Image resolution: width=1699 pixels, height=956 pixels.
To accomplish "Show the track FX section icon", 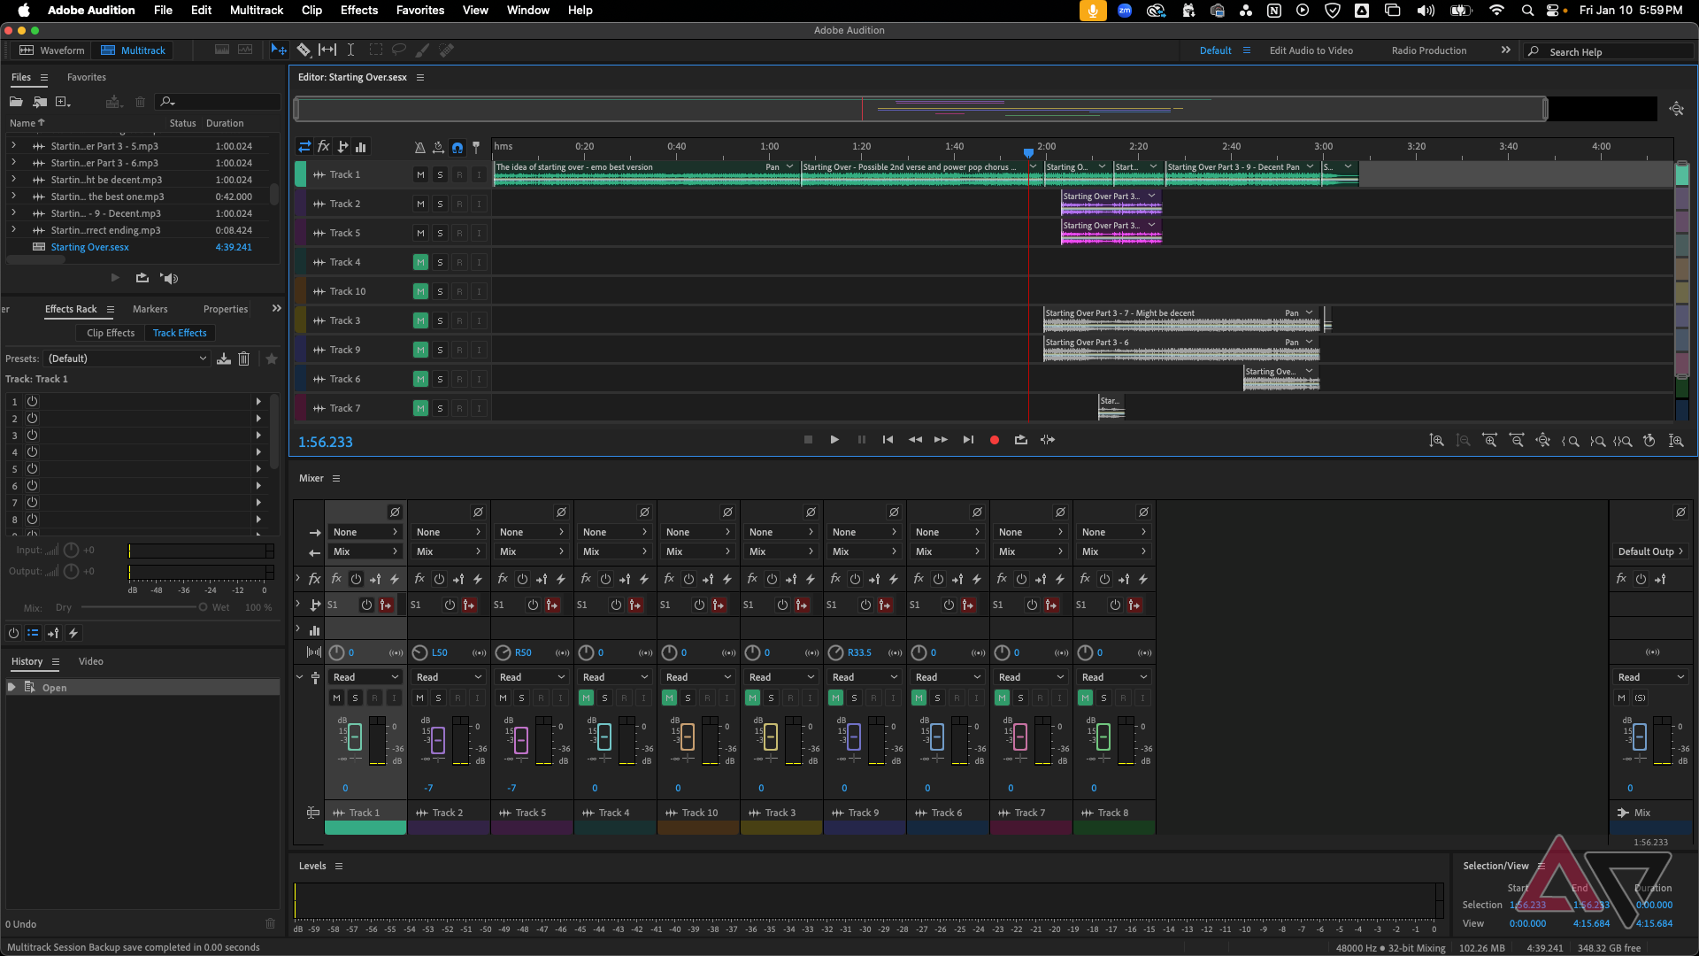I will click(x=324, y=147).
